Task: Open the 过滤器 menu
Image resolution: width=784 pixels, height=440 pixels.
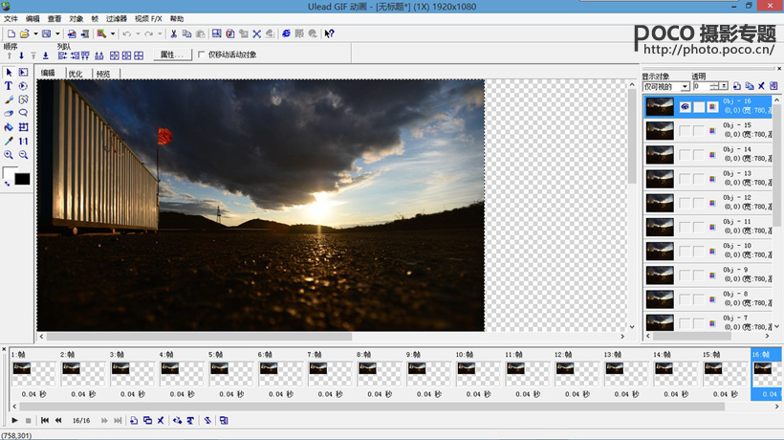Action: 116,19
